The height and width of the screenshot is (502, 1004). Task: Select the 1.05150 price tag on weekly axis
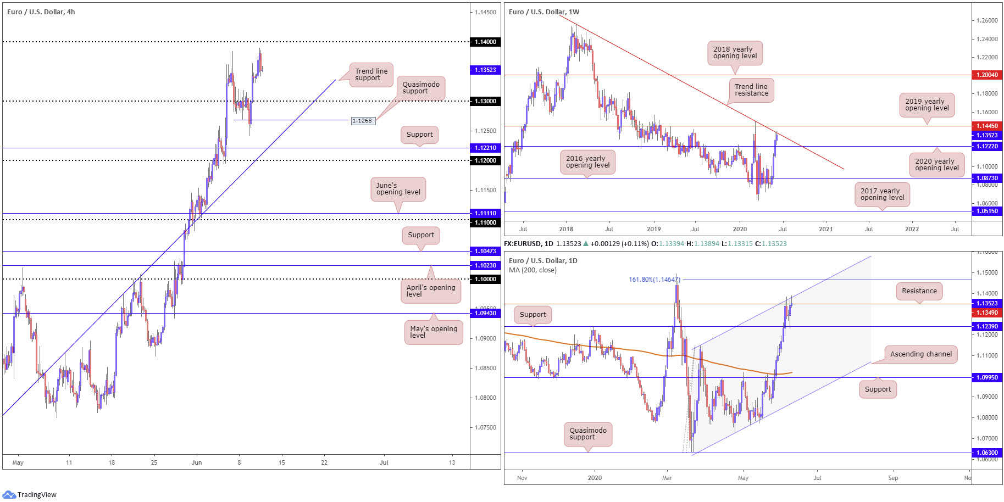pos(987,211)
